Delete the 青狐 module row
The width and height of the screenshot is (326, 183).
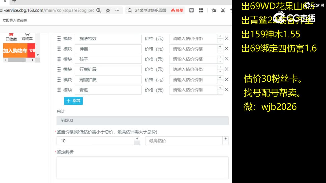(x=226, y=90)
